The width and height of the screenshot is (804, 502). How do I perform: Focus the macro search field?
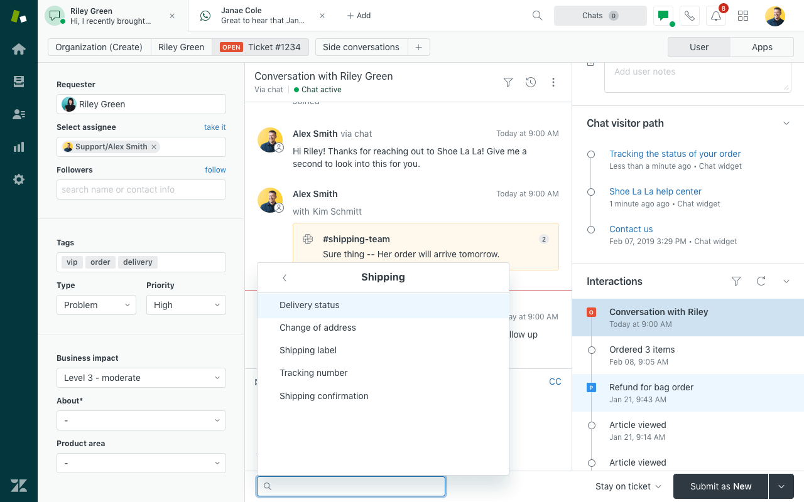coord(351,486)
